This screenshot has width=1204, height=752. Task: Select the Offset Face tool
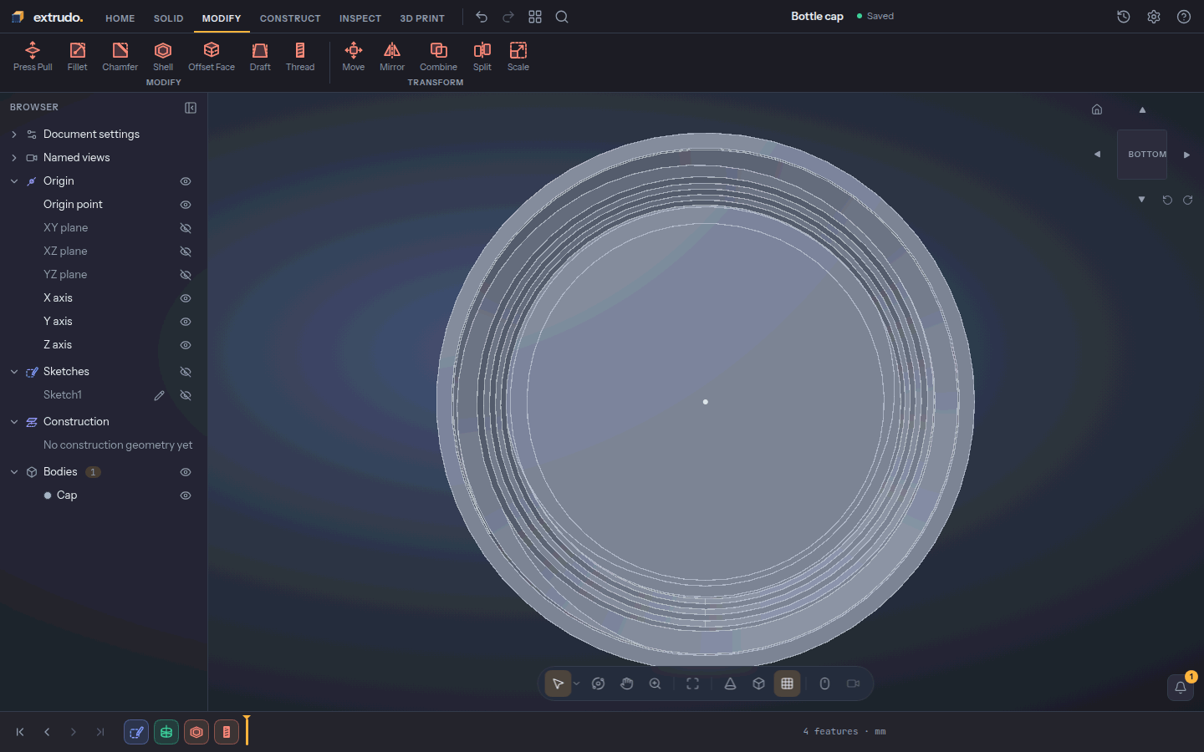(x=212, y=57)
